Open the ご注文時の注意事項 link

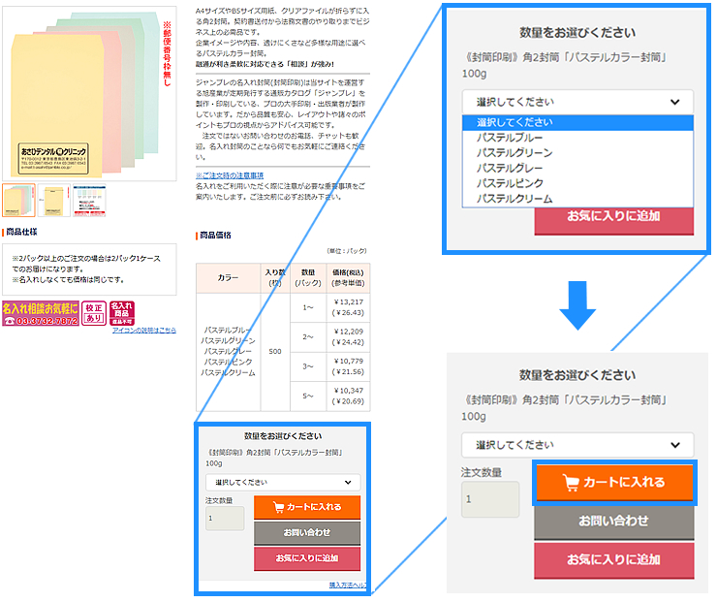tap(230, 174)
